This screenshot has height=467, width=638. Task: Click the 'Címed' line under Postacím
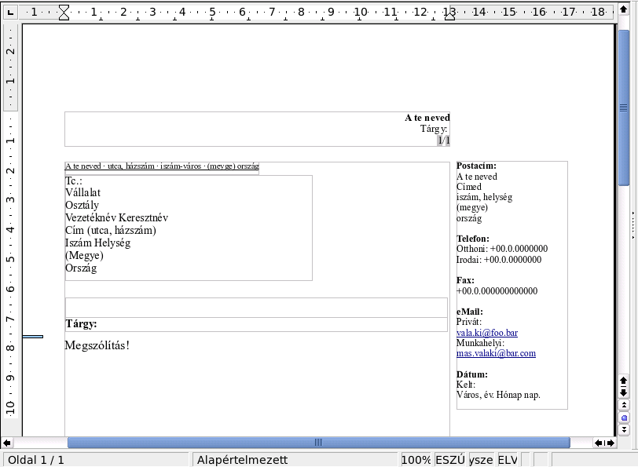click(469, 187)
